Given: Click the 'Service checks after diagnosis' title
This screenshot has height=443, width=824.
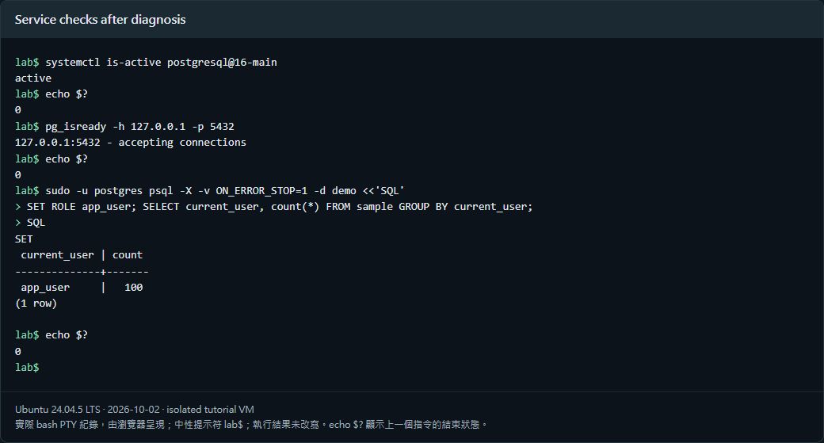Looking at the screenshot, I should [100, 20].
